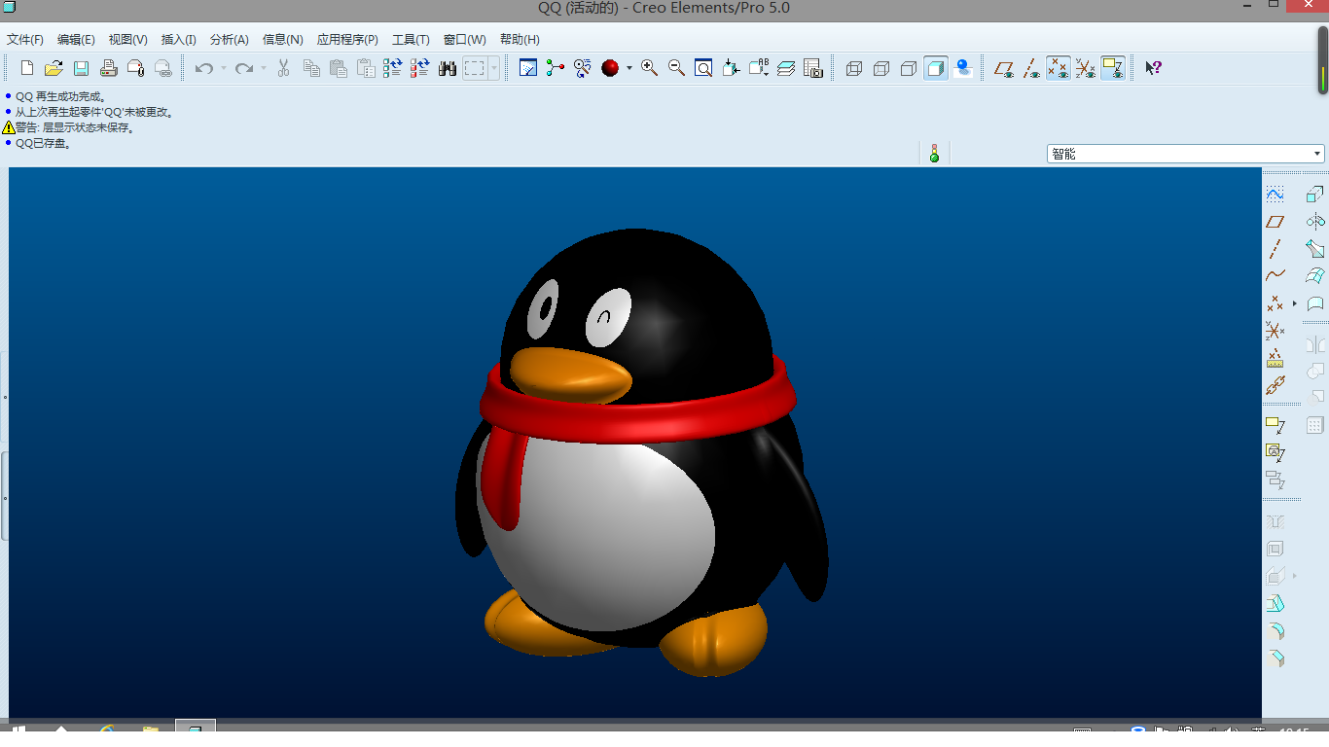Paste from clipboard icon
The height and width of the screenshot is (747, 1329).
(339, 68)
